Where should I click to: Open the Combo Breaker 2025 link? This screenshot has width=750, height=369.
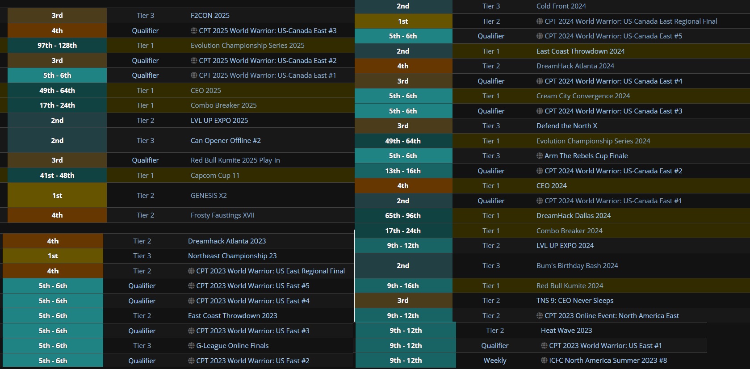224,105
